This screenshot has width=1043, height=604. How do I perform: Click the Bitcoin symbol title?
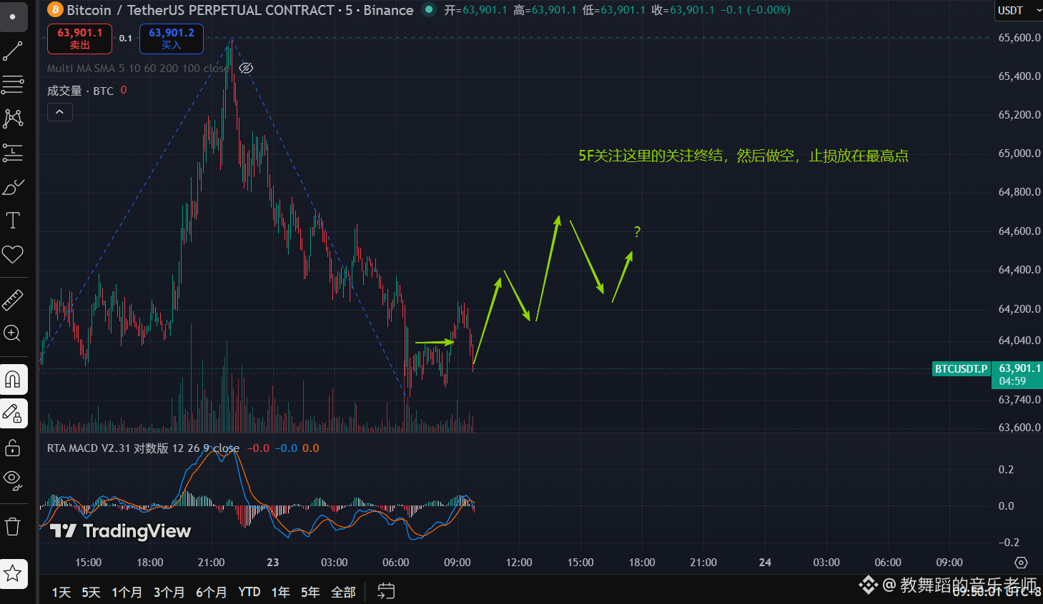pos(239,10)
